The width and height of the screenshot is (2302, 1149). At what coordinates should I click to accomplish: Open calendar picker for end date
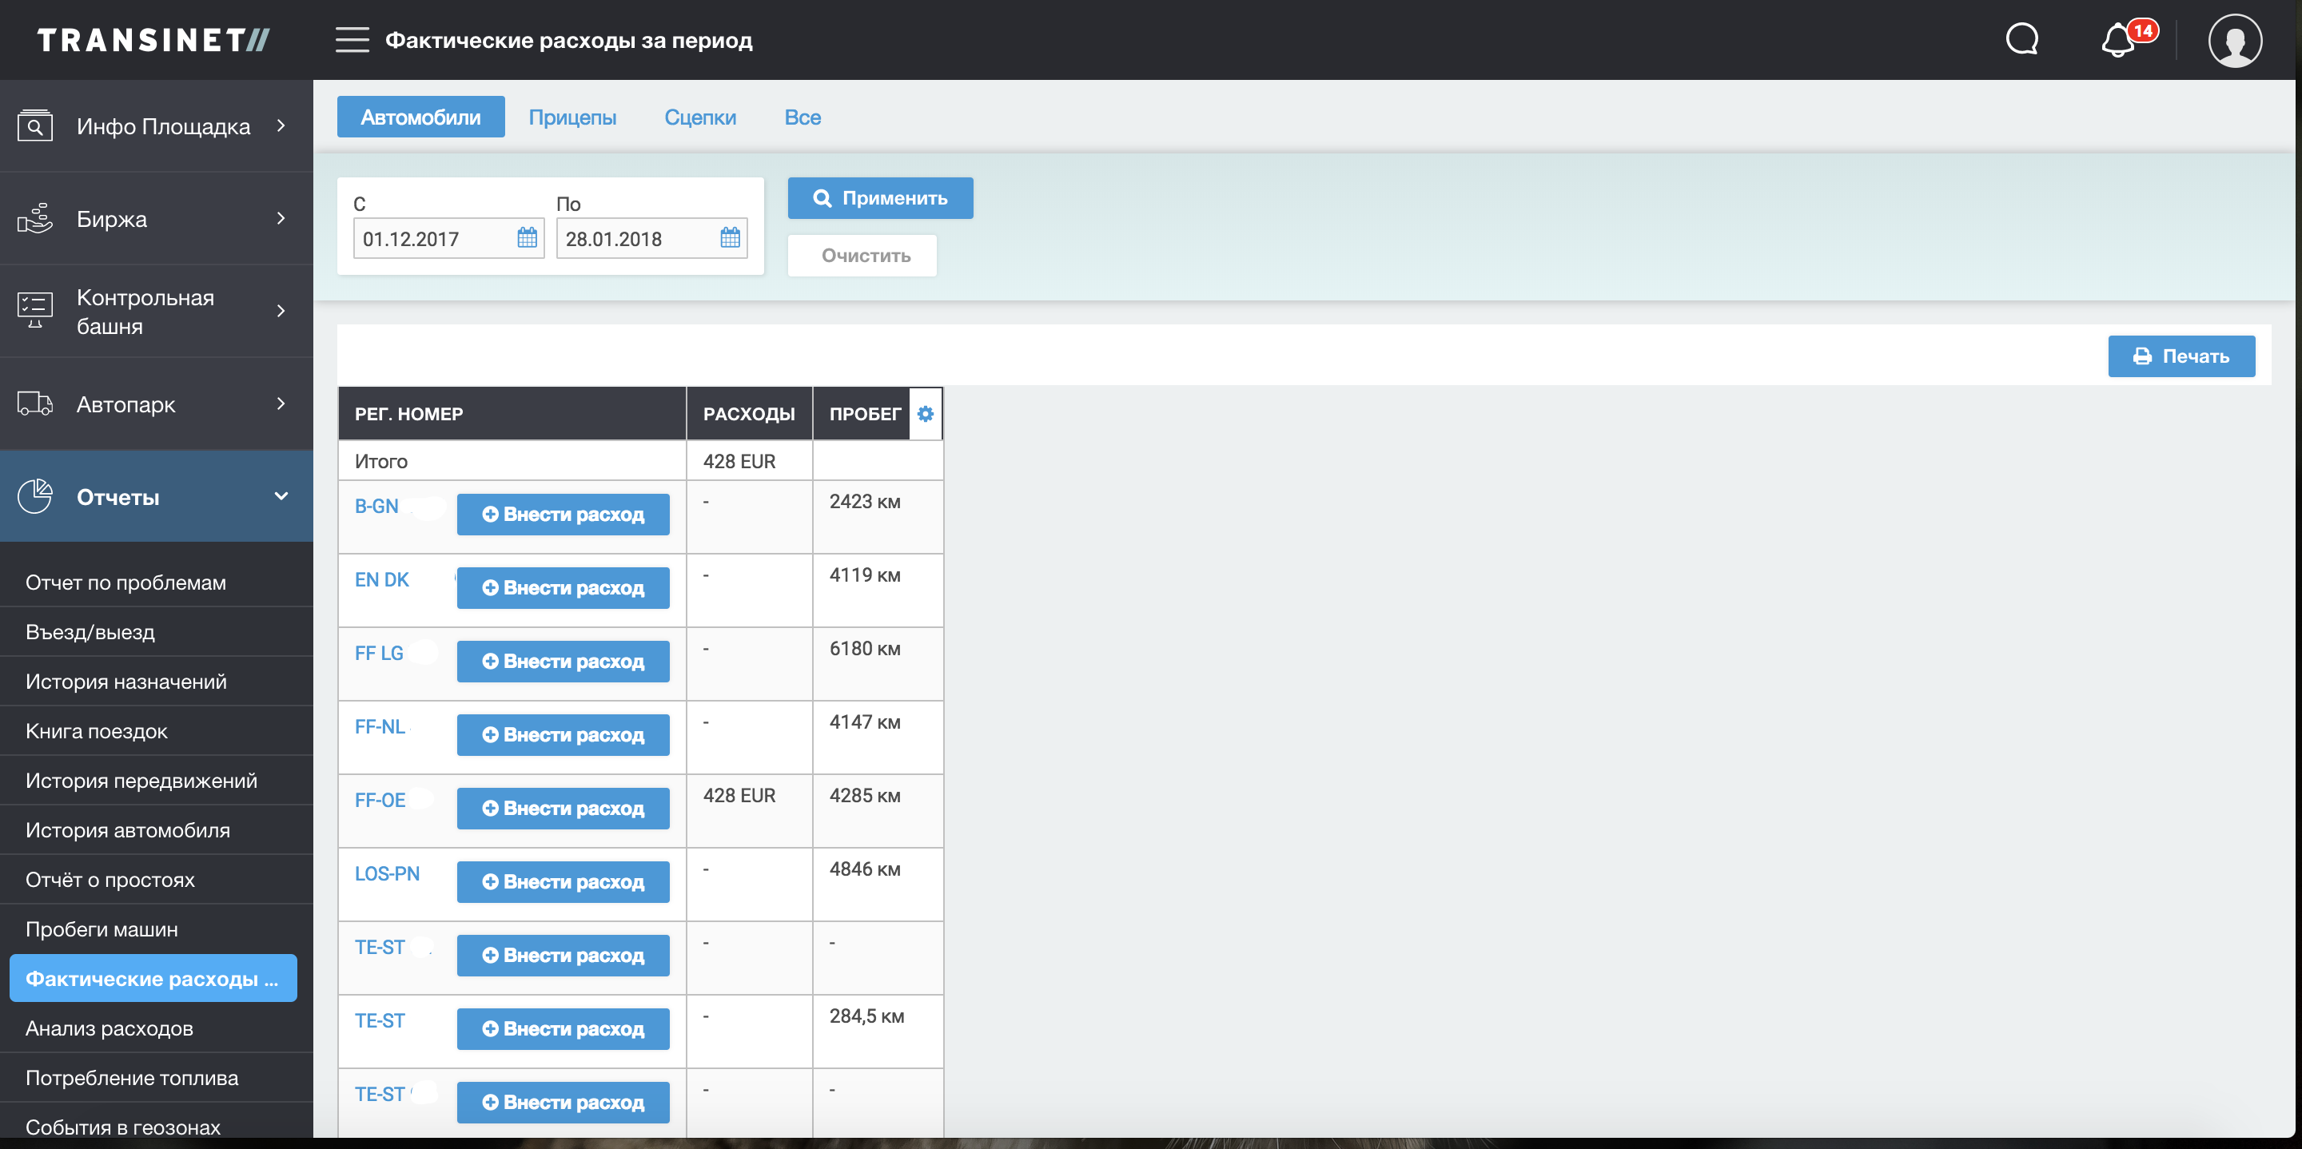pyautogui.click(x=730, y=237)
